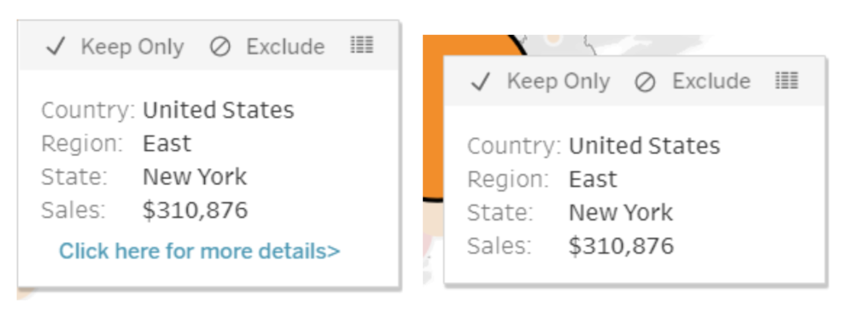
Task: Click East region value in right tooltip
Action: [x=593, y=179]
